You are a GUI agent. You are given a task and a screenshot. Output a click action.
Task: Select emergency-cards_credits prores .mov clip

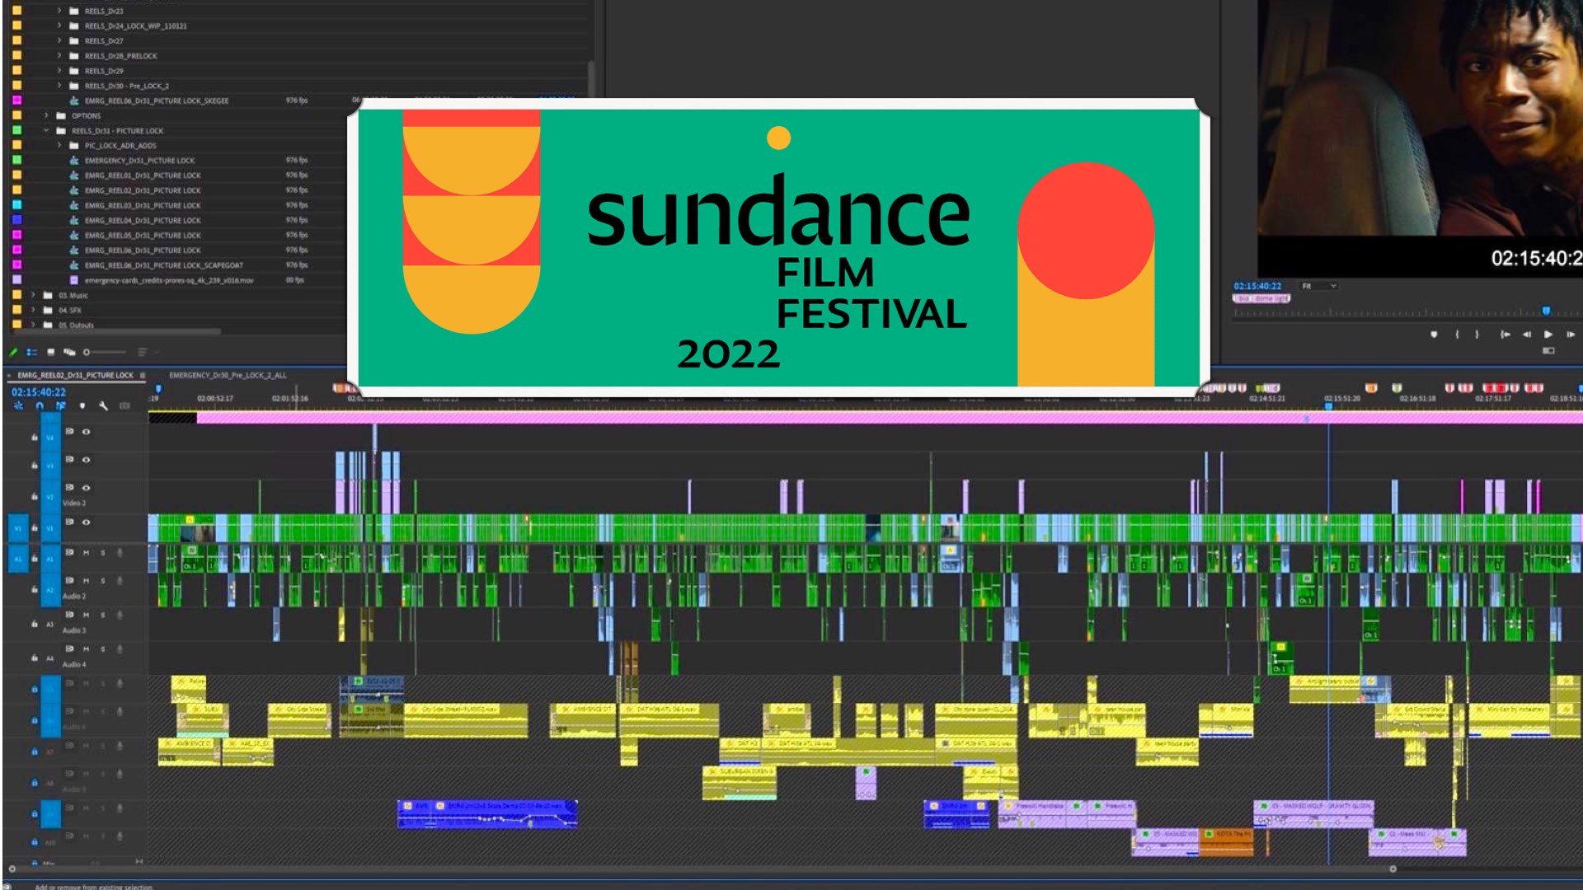click(169, 280)
